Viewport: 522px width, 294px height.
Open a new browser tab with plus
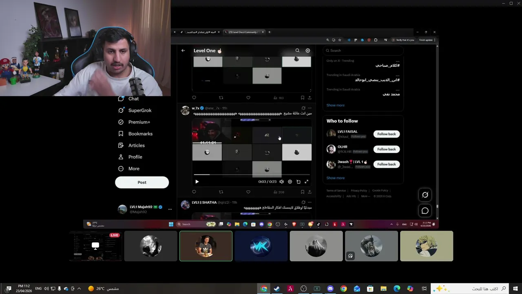pyautogui.click(x=269, y=32)
